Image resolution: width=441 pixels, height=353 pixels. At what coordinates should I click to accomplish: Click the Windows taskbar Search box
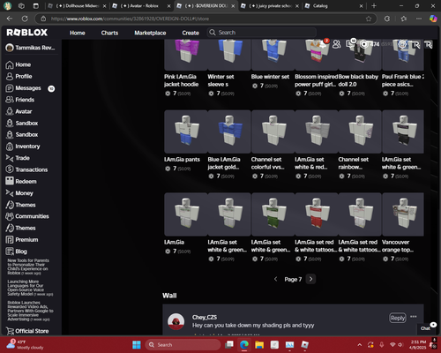click(x=183, y=345)
